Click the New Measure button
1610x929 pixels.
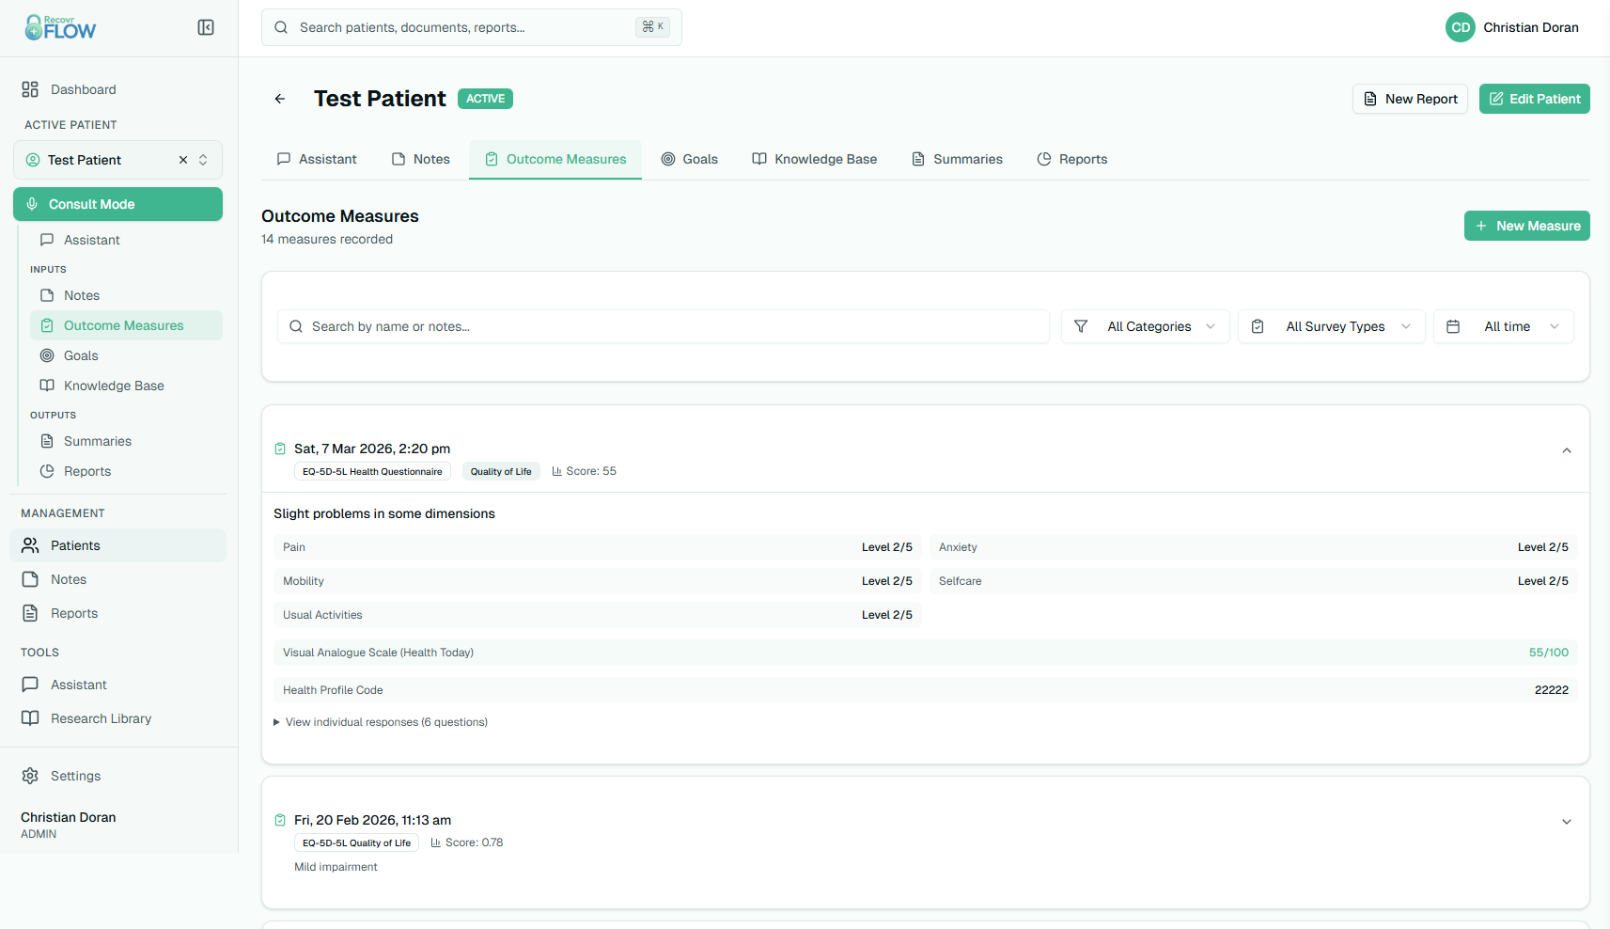1526,226
